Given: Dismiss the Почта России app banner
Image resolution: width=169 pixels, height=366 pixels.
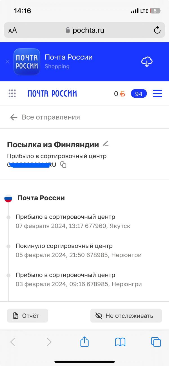Looking at the screenshot, I should coord(8,62).
